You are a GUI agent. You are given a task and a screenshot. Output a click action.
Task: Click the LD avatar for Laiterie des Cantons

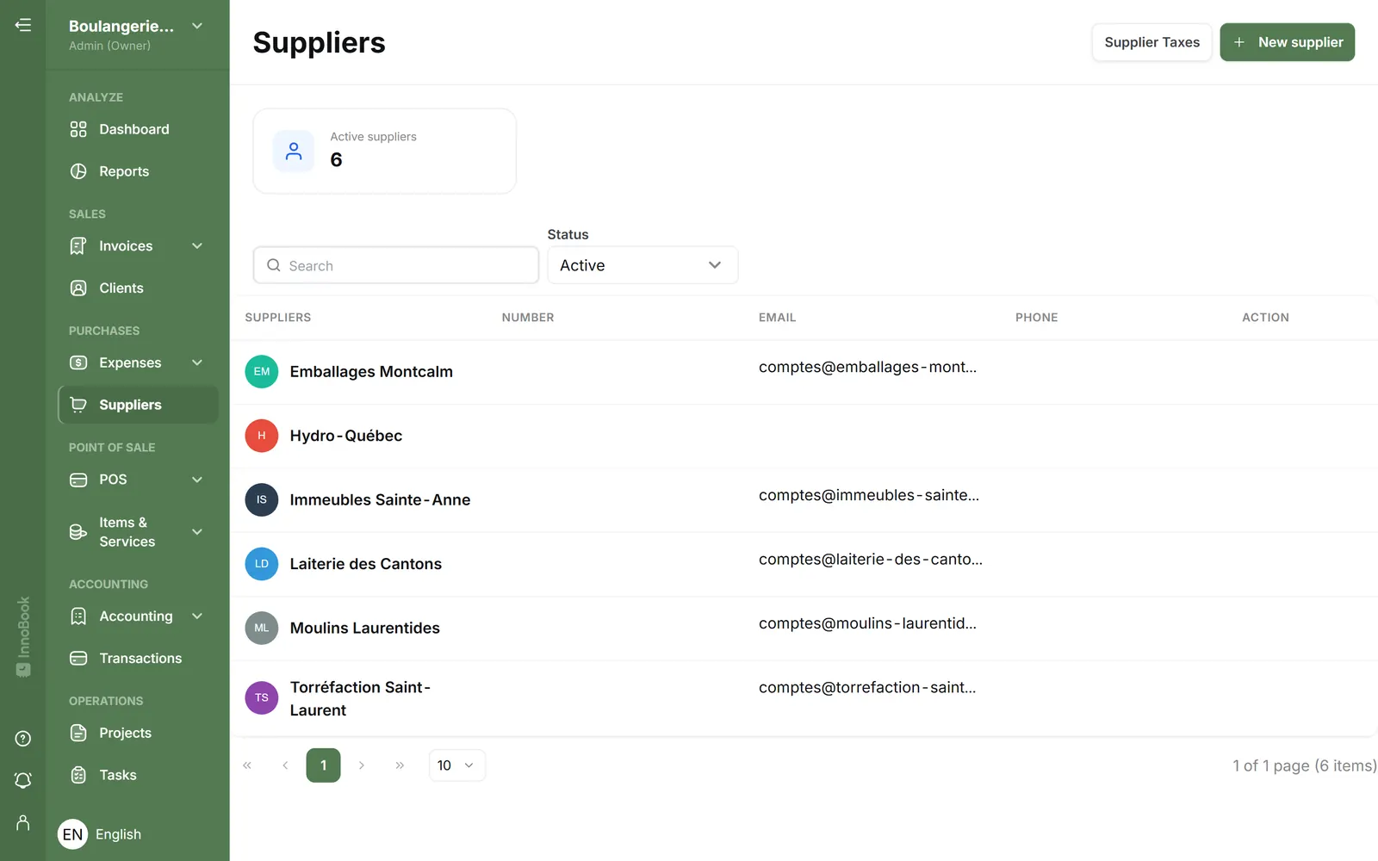coord(262,564)
